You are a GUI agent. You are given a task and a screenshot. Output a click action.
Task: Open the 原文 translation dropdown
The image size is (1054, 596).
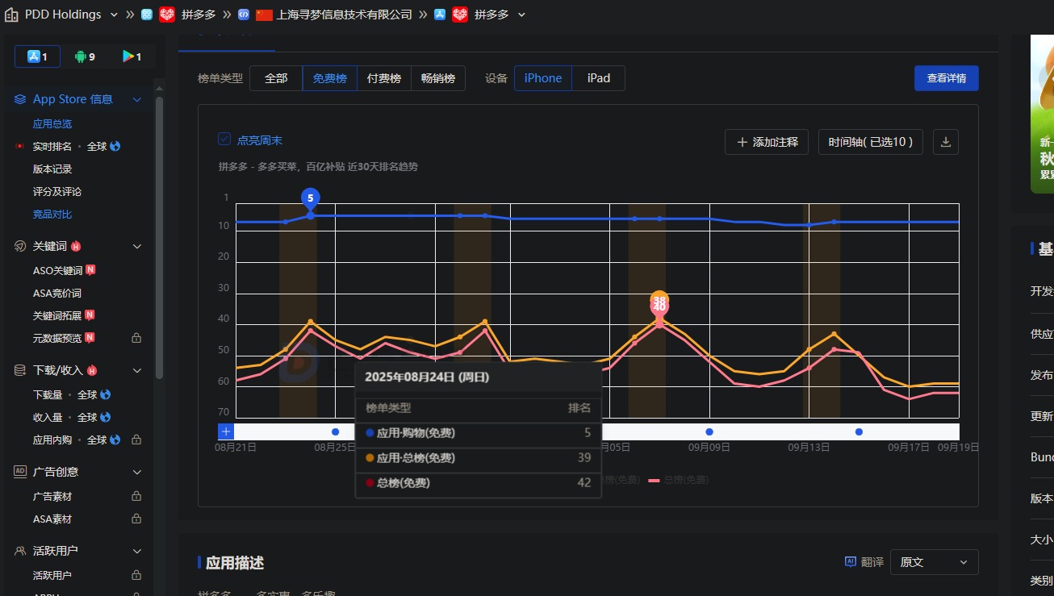934,562
